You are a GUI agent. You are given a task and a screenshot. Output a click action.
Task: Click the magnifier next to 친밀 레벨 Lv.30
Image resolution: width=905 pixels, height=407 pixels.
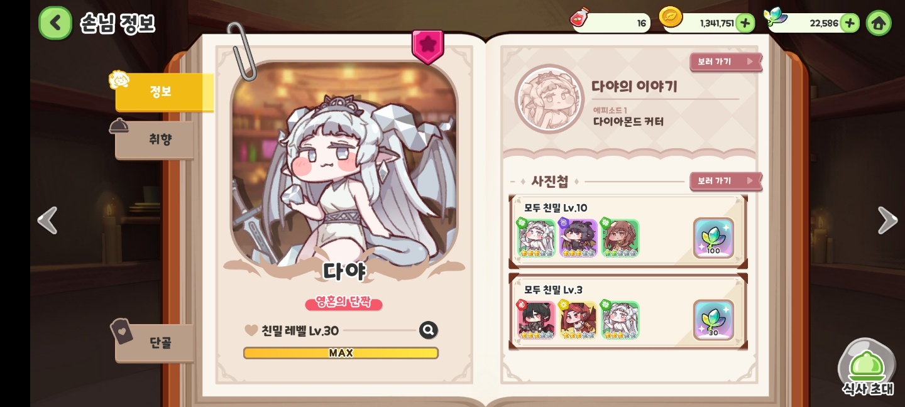click(429, 330)
